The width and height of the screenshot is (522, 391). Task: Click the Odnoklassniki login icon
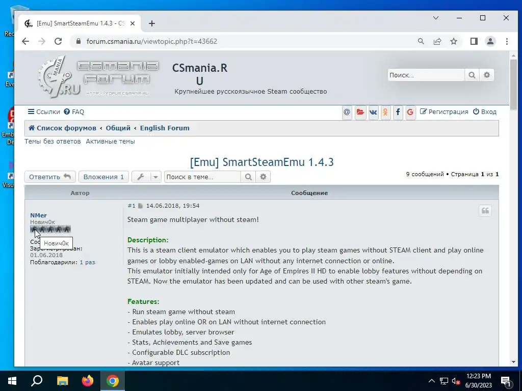(385, 112)
